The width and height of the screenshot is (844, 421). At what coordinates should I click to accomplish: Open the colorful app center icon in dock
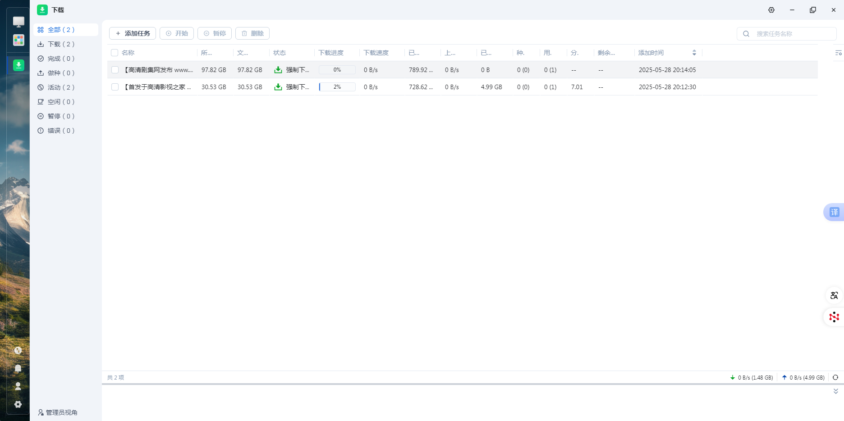tap(18, 40)
